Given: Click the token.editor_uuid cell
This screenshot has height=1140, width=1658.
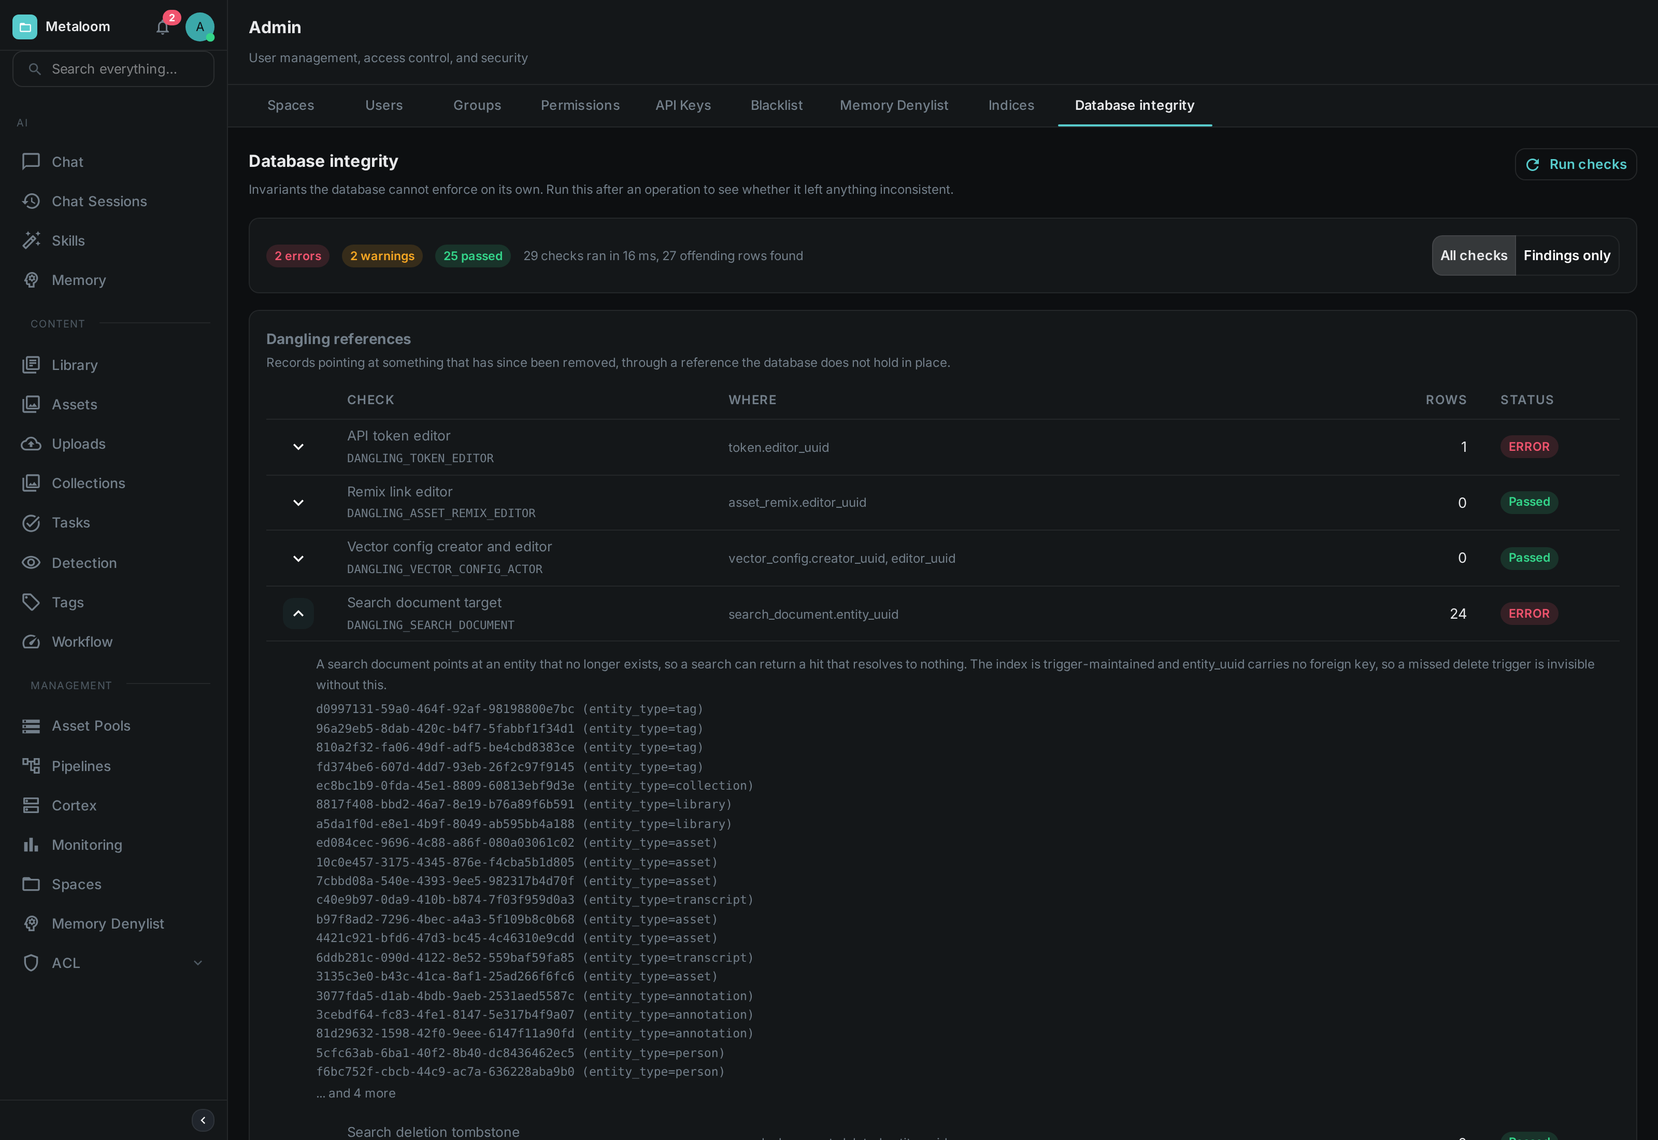Looking at the screenshot, I should [x=778, y=448].
